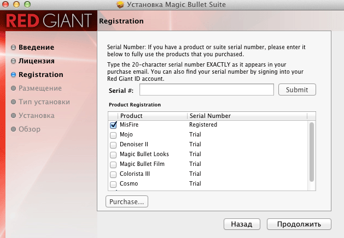The height and width of the screenshot is (238, 344).
Task: Uncheck the MisFire product checkbox
Action: 114,125
